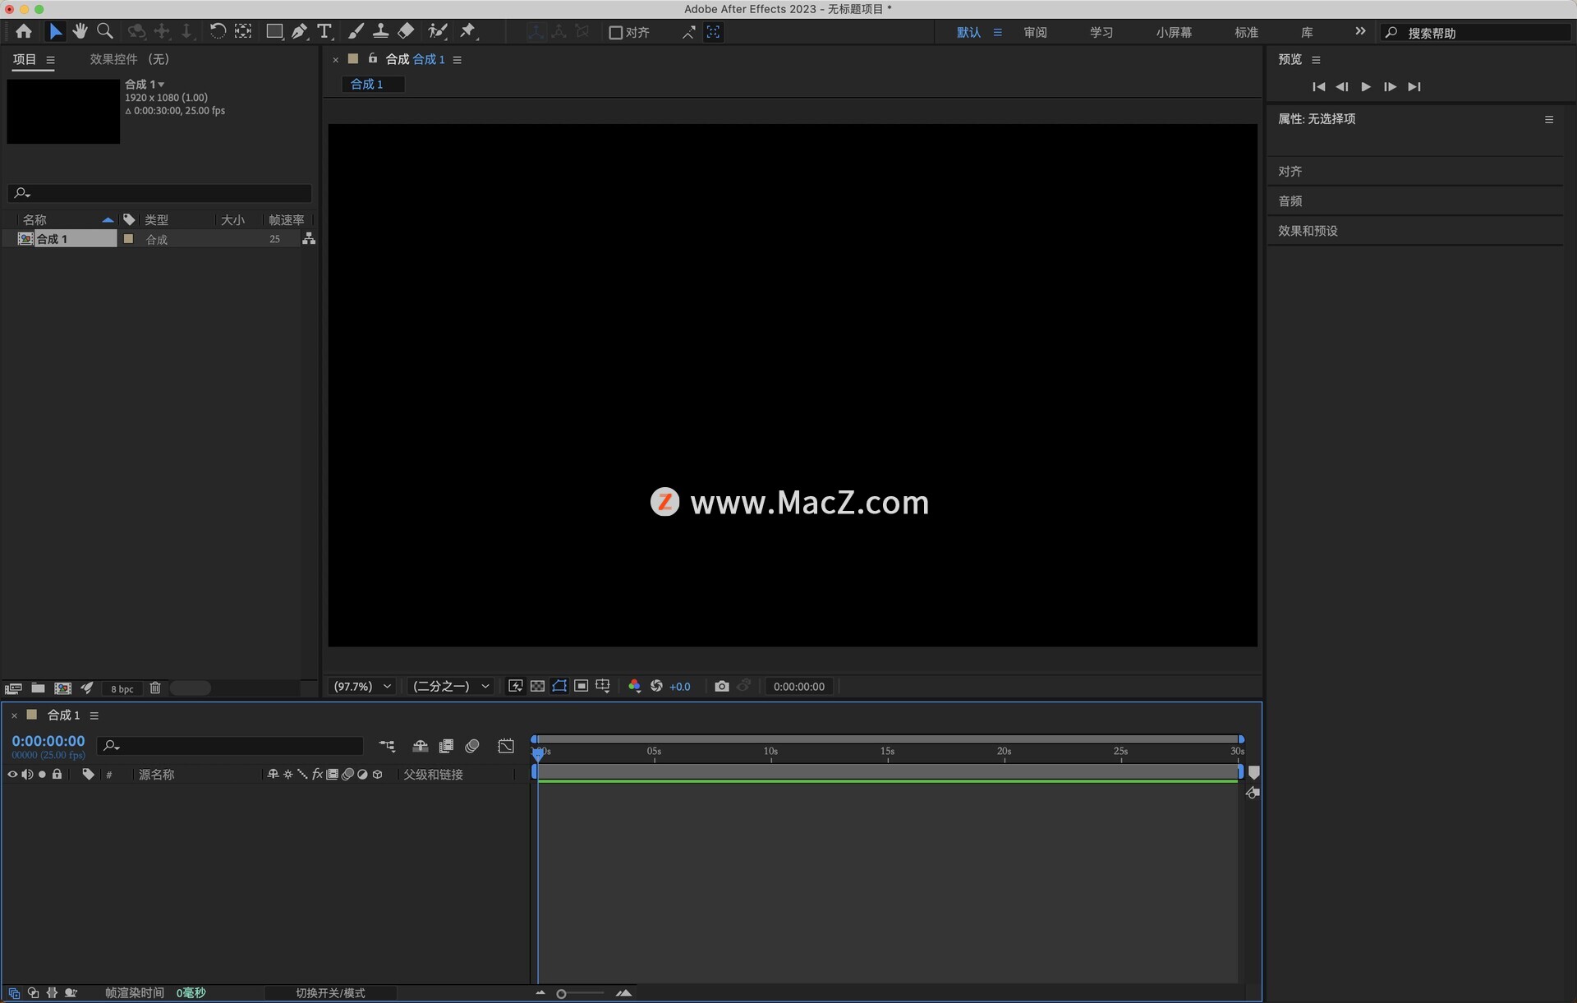The image size is (1577, 1003).
Task: Switch to the 审阅 workspace
Action: (1035, 32)
